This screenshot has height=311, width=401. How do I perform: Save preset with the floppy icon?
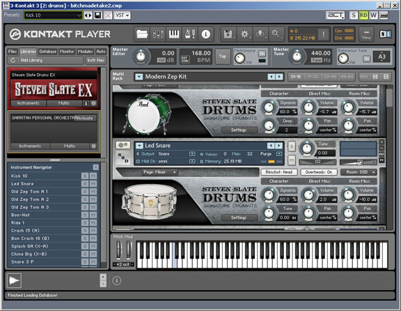point(98,15)
